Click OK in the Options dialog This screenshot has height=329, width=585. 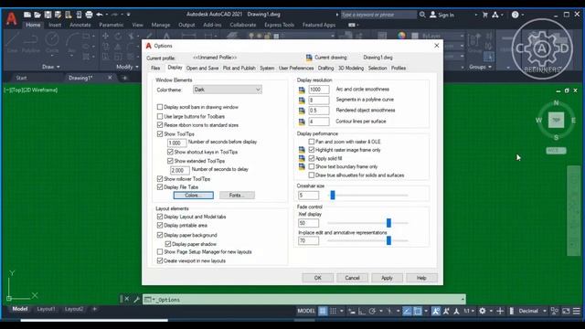tap(317, 278)
